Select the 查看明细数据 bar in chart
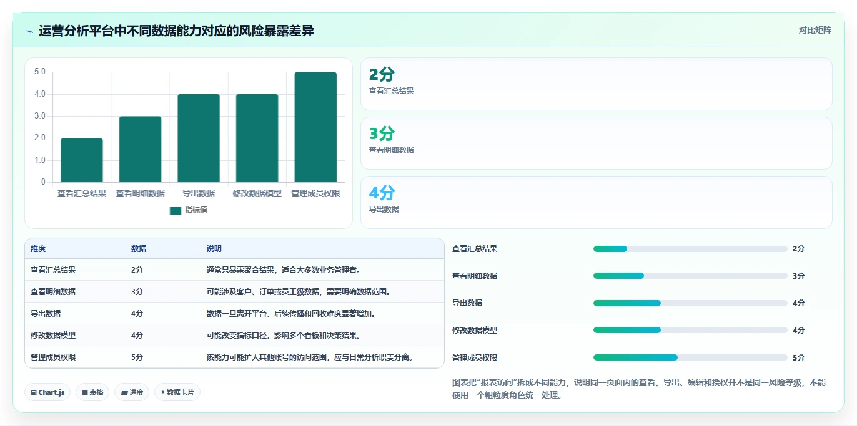857x426 pixels. point(140,149)
